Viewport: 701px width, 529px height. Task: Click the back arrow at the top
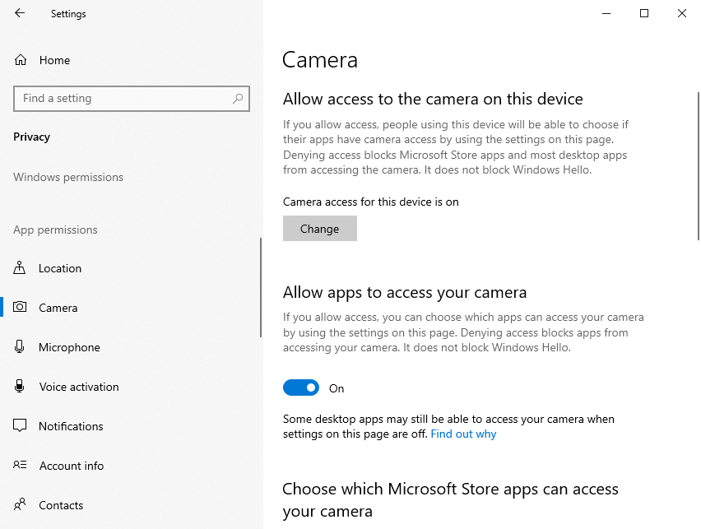point(18,13)
